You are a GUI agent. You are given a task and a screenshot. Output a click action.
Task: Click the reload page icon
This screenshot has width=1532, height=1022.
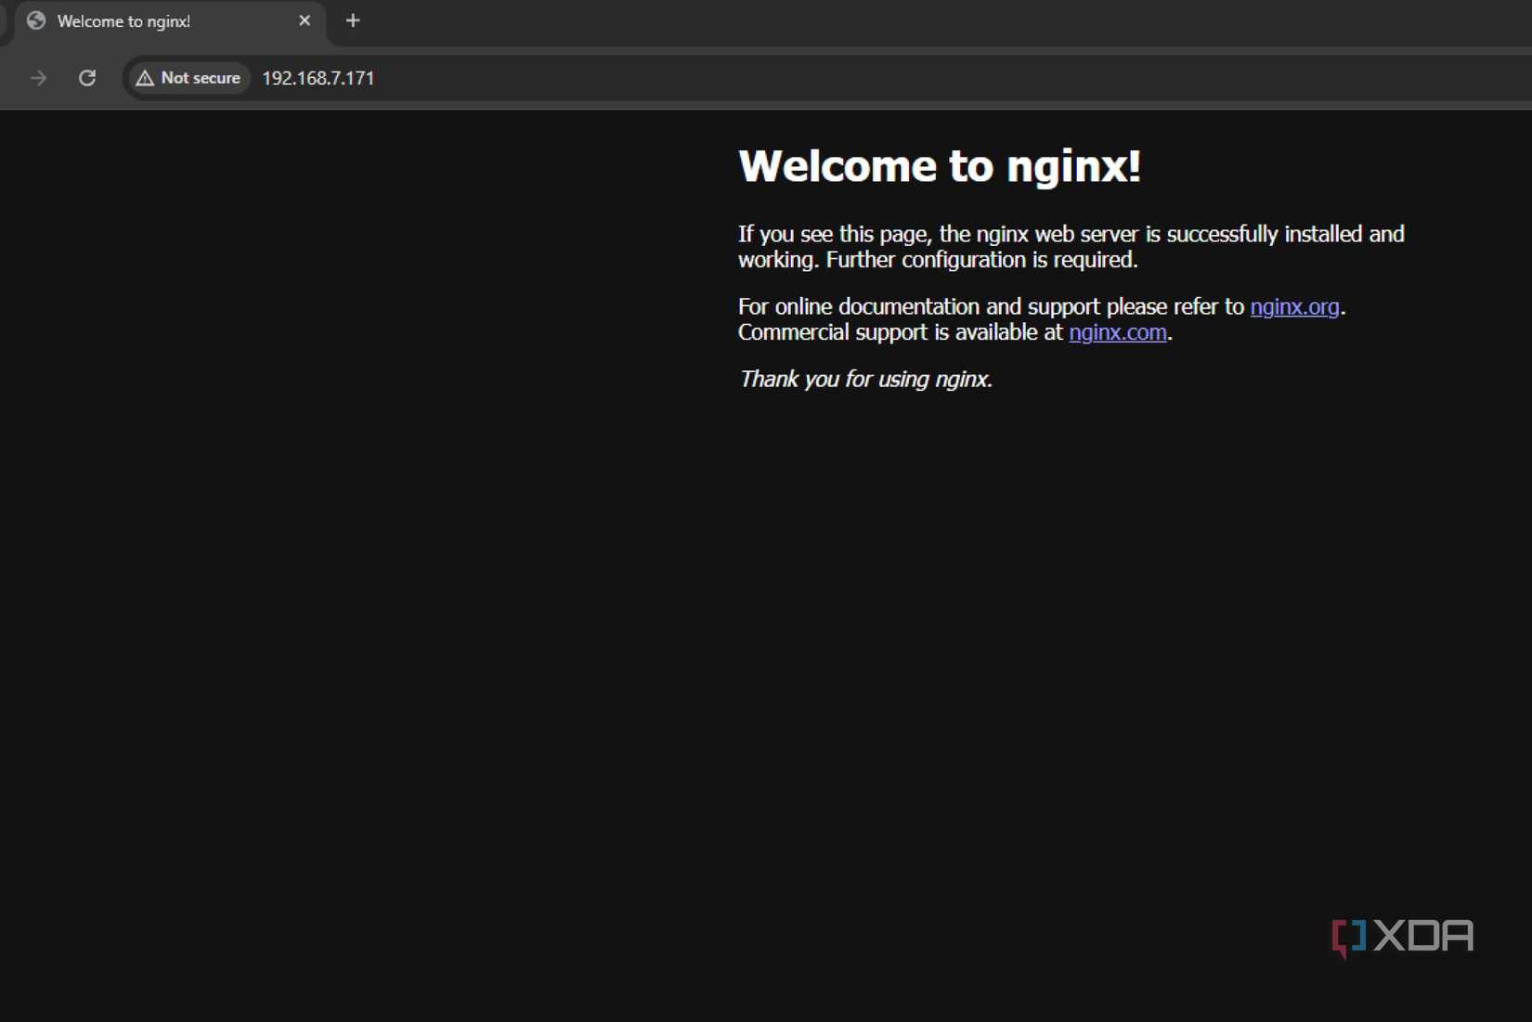click(86, 78)
